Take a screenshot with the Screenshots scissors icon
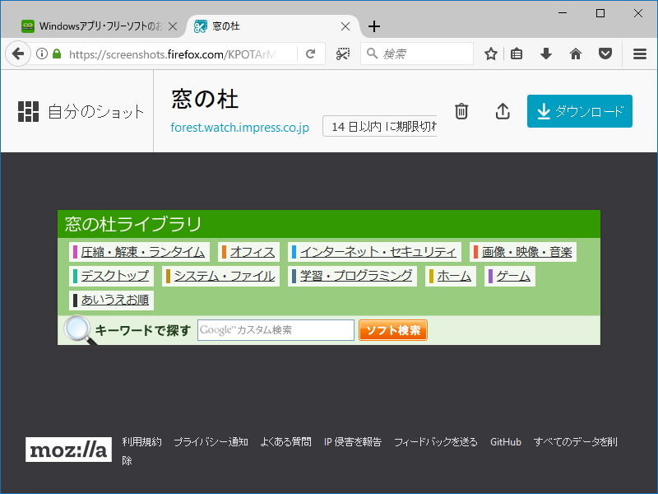The image size is (658, 494). click(342, 54)
